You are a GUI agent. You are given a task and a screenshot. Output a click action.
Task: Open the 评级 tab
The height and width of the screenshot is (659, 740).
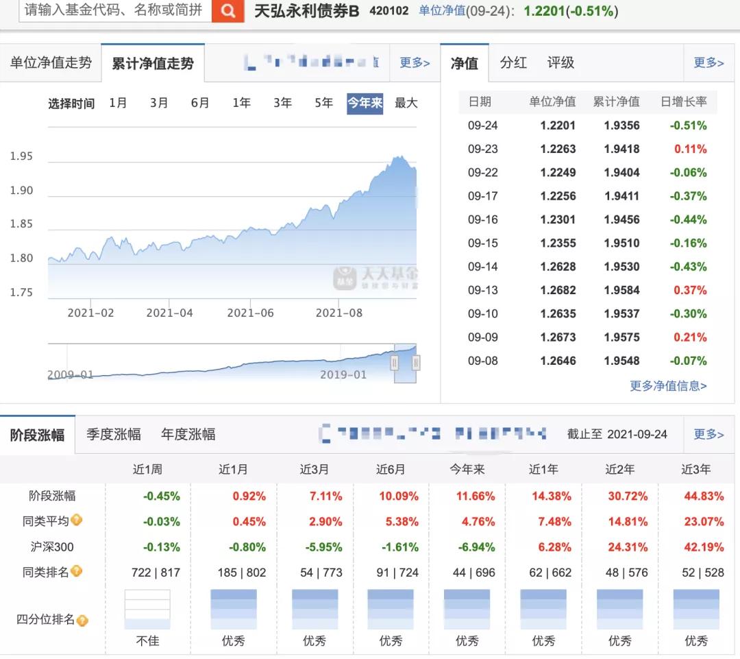[560, 62]
